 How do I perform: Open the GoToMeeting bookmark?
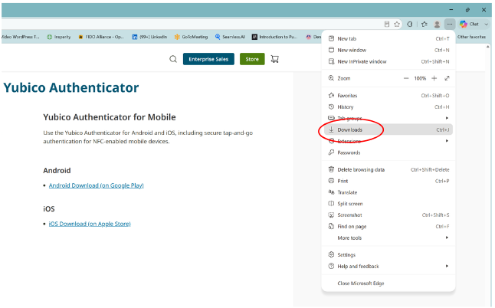[192, 37]
